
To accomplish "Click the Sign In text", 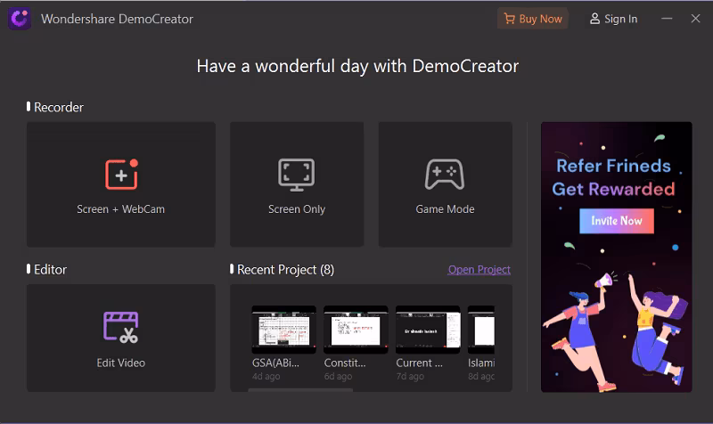I will pos(620,19).
